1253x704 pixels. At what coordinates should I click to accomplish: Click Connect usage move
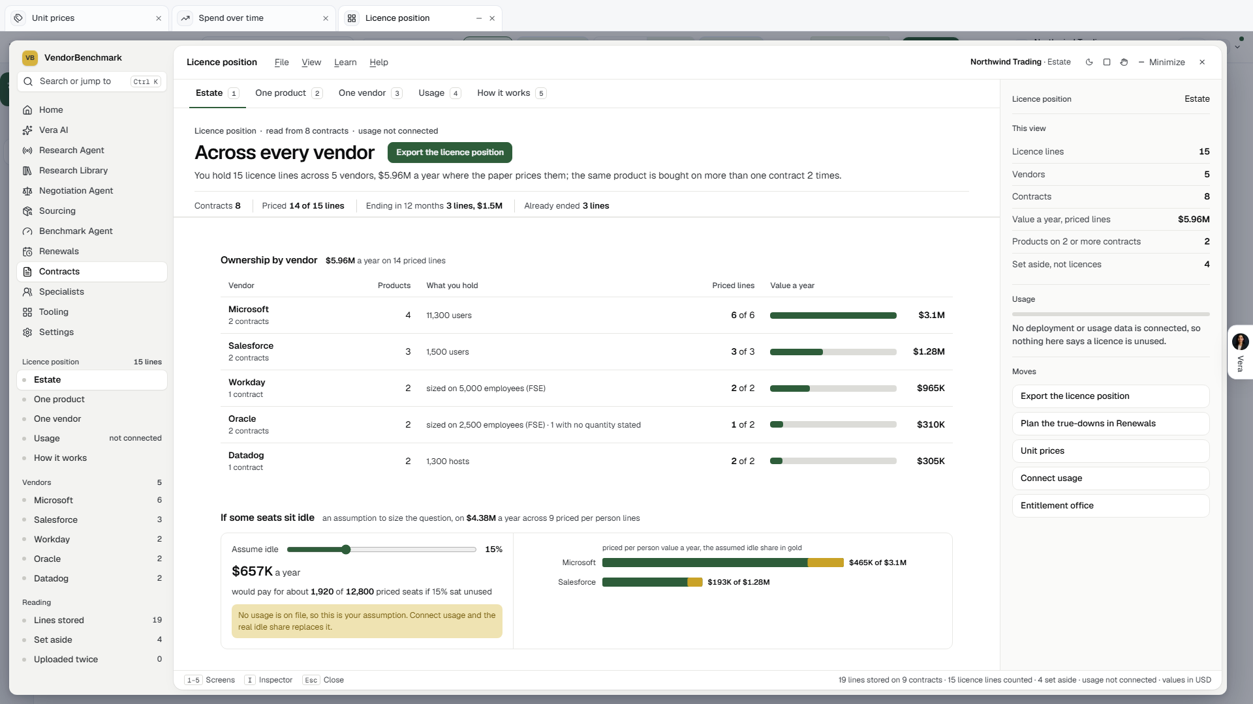coord(1111,478)
